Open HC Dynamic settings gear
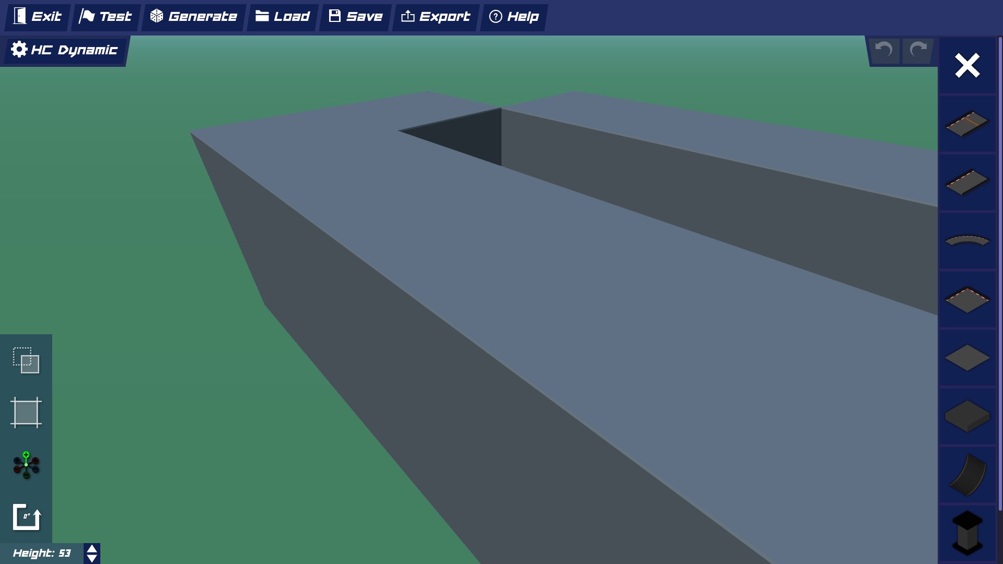Screen dimensions: 1003x564 click(19, 50)
